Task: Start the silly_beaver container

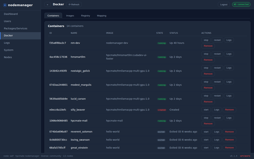Action: (x=206, y=110)
